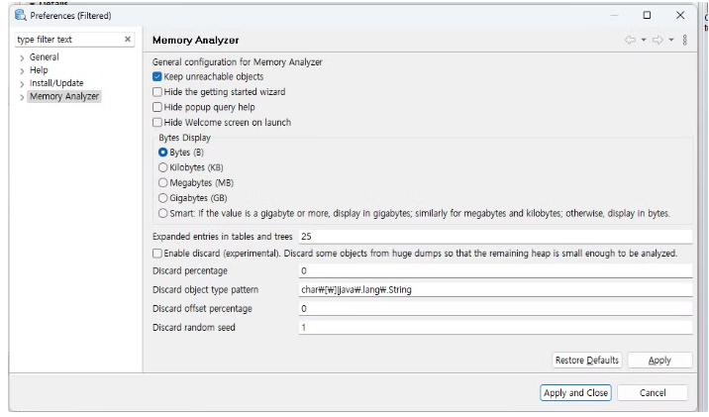Select Memory Analyzer in the preferences tree
This screenshot has height=417, width=709.
[x=64, y=96]
